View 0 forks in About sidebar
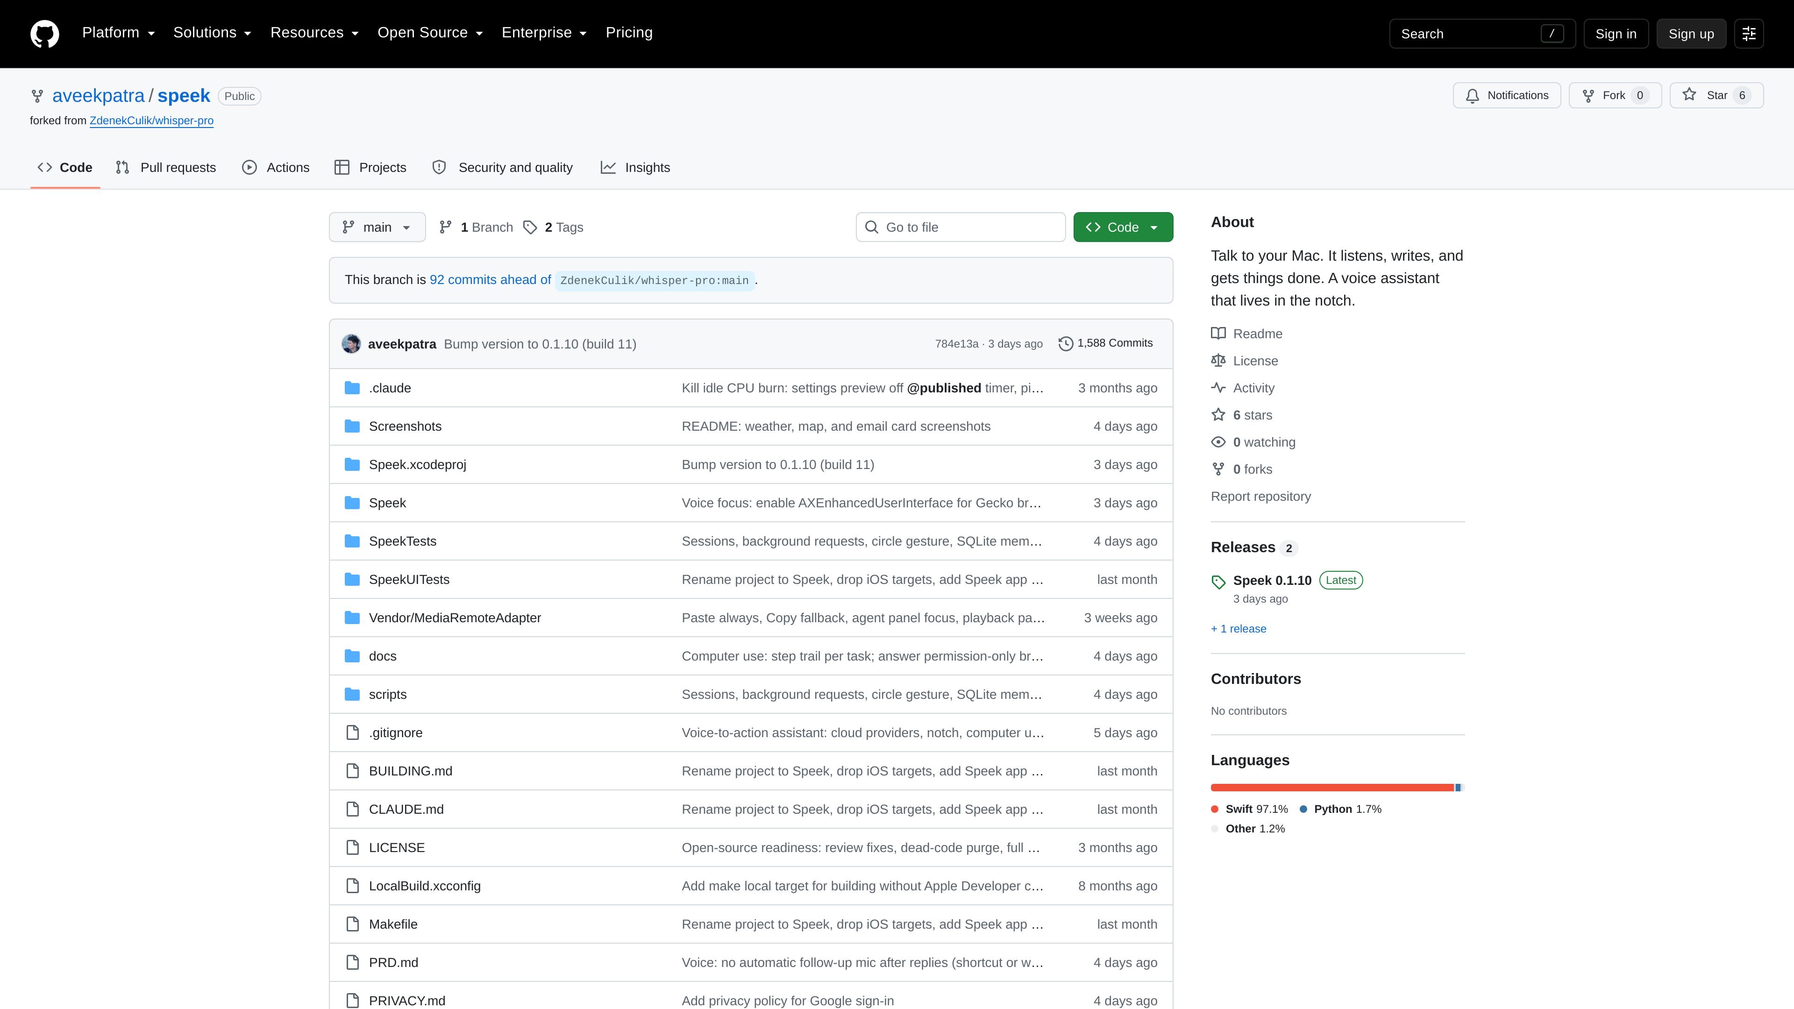 coord(1242,469)
